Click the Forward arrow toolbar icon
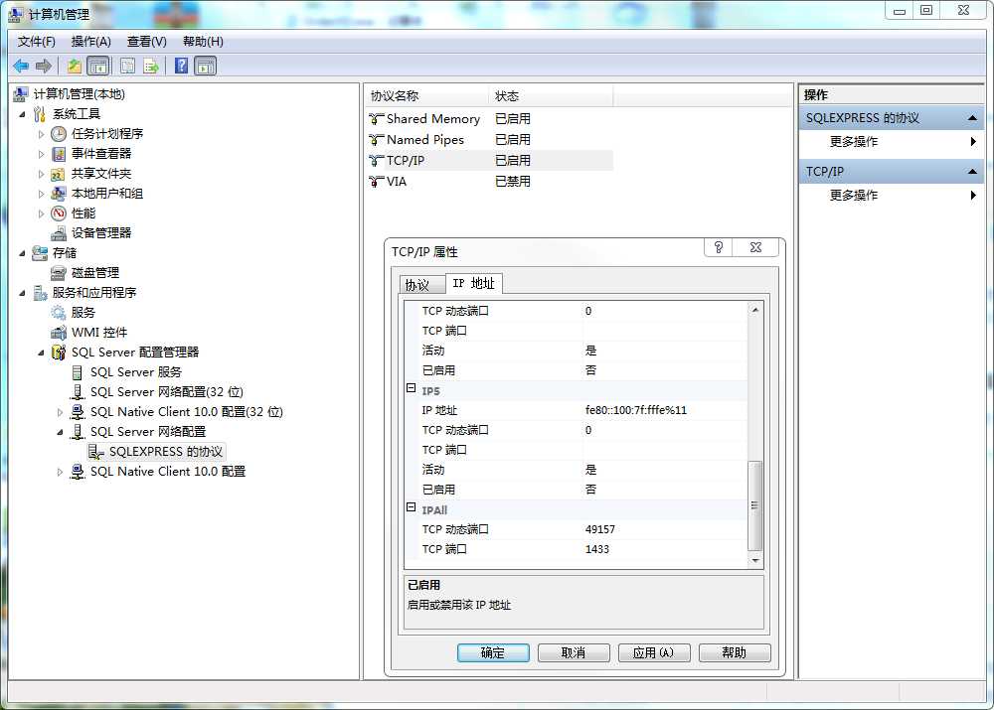Viewport: 994px width, 710px height. 43,66
